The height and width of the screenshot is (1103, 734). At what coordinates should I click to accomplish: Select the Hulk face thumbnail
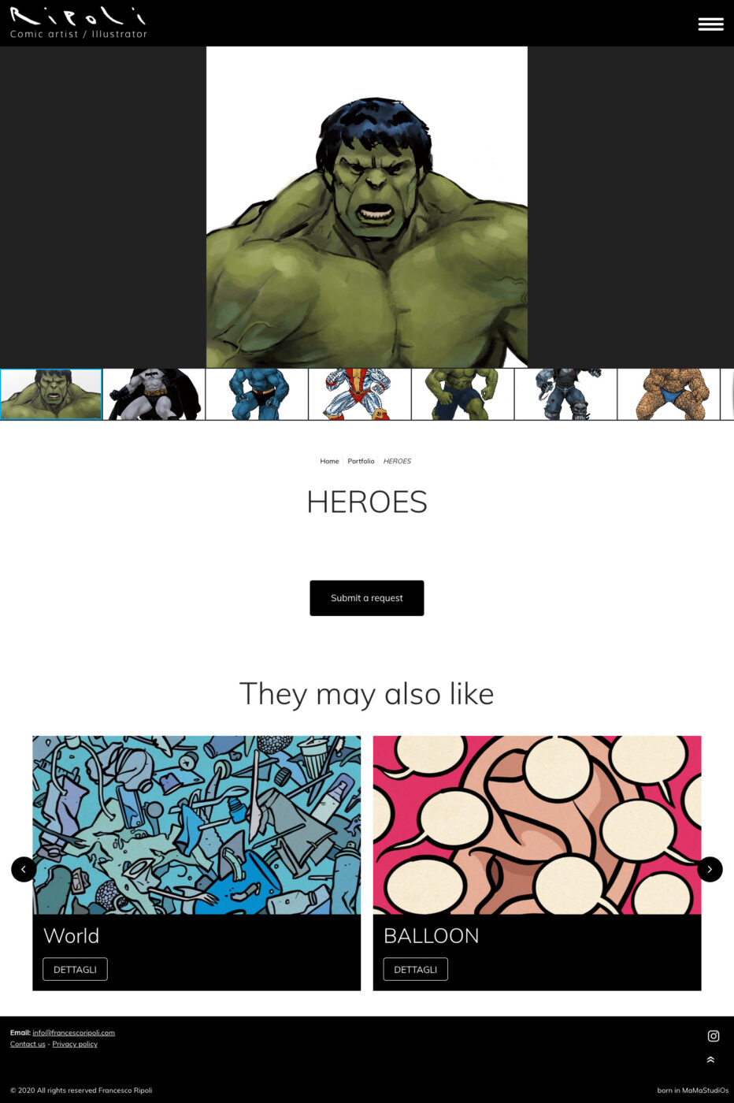(51, 394)
